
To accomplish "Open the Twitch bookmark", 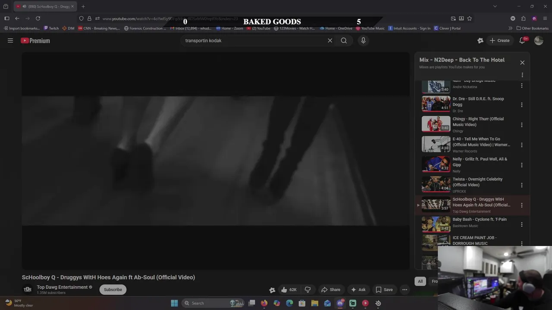I will (51, 28).
